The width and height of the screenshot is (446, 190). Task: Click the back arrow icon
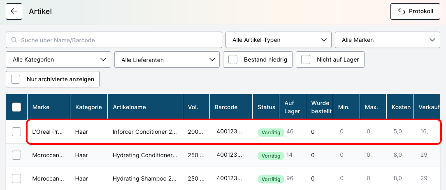click(x=14, y=11)
